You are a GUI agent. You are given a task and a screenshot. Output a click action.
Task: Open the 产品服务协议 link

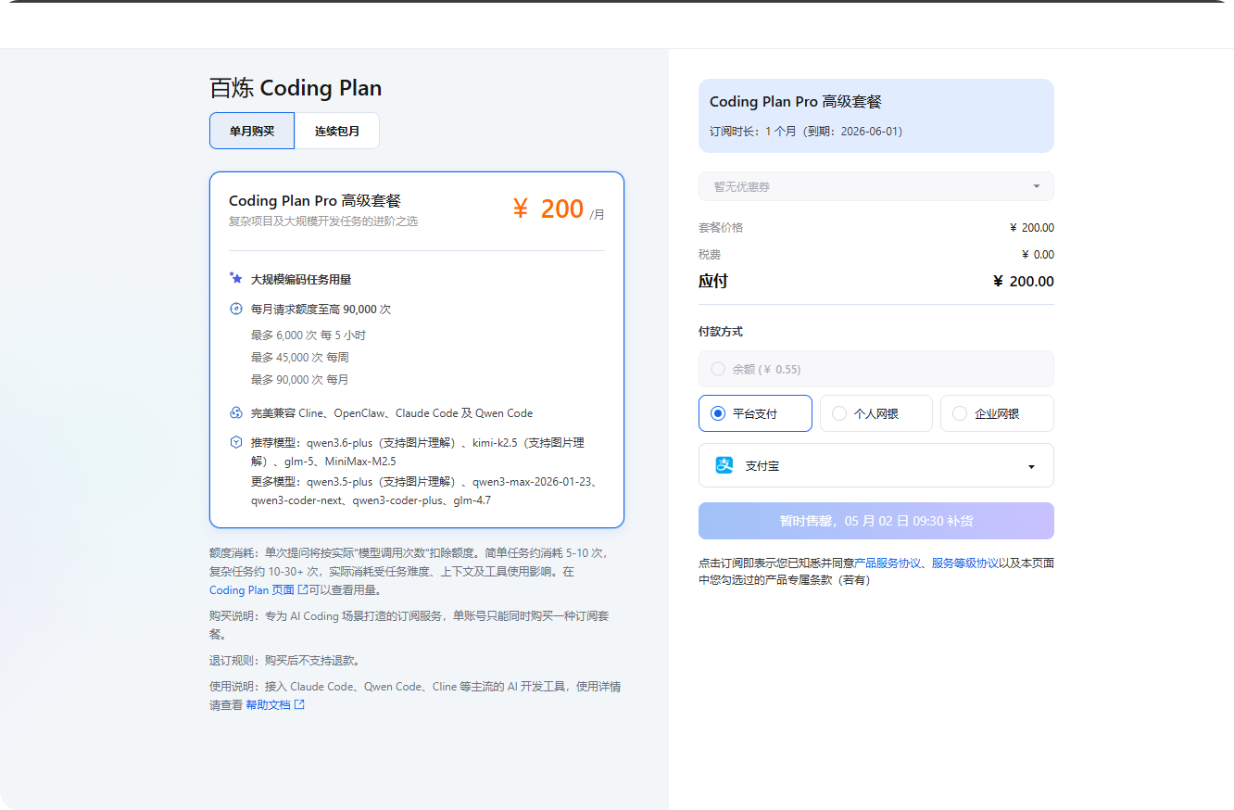tap(888, 563)
